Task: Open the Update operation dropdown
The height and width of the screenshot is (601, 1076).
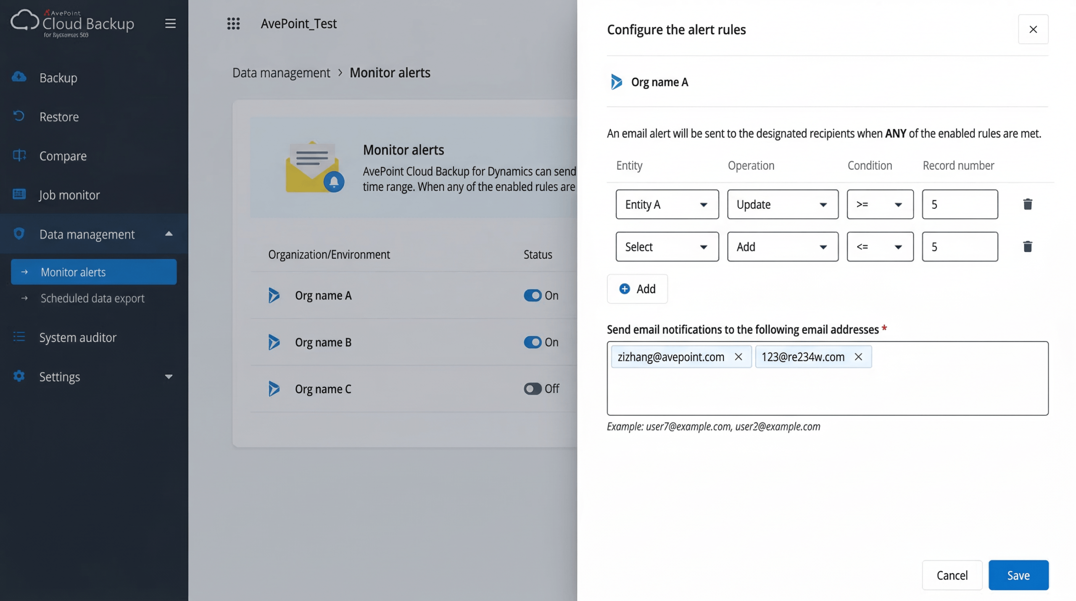Action: (x=782, y=204)
